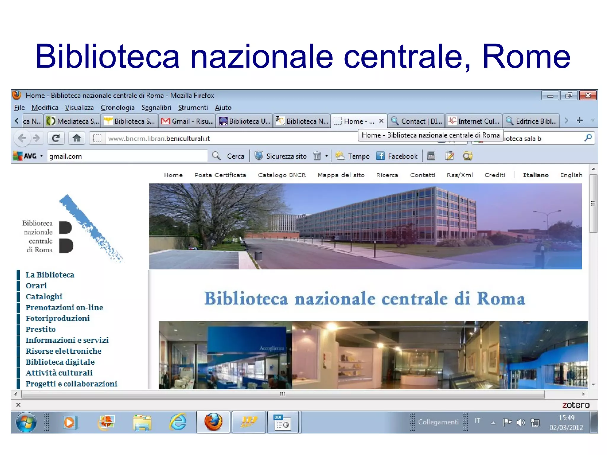Screen dimensions: 607x455
Task: Click the volume speaker tray icon
Action: pos(520,422)
